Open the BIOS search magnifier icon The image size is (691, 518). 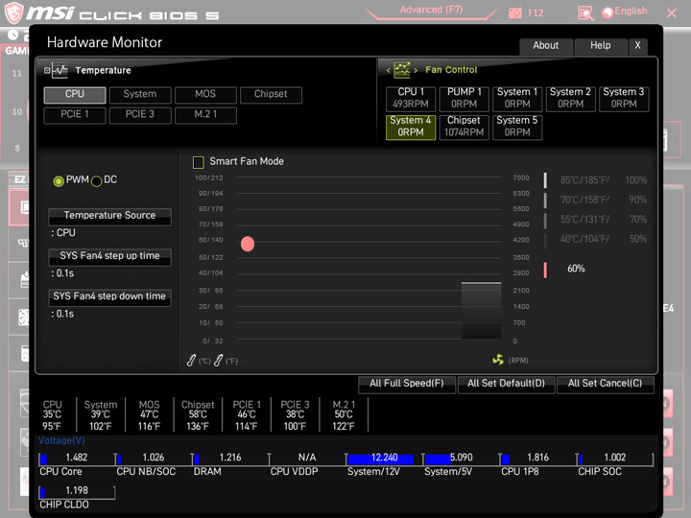tap(585, 13)
